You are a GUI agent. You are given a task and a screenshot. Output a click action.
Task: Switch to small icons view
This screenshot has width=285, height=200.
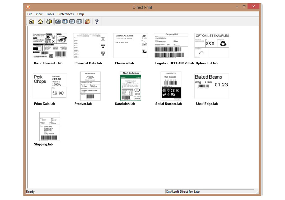(65, 22)
